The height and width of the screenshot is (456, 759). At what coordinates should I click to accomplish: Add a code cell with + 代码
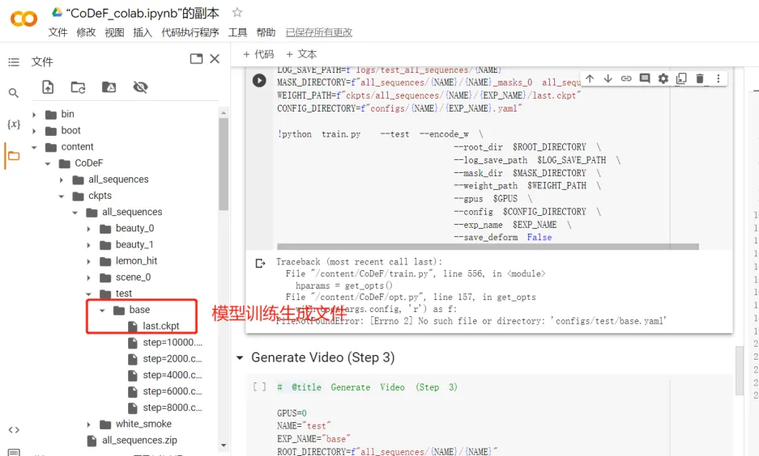pyautogui.click(x=258, y=54)
